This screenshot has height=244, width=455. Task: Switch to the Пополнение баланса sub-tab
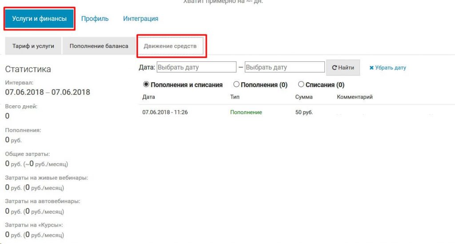click(x=99, y=46)
